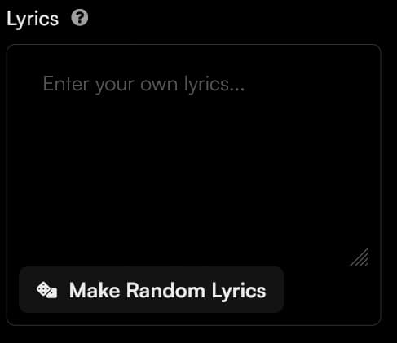Image resolution: width=397 pixels, height=343 pixels.
Task: Click the Lyrics section heading
Action: 33,19
